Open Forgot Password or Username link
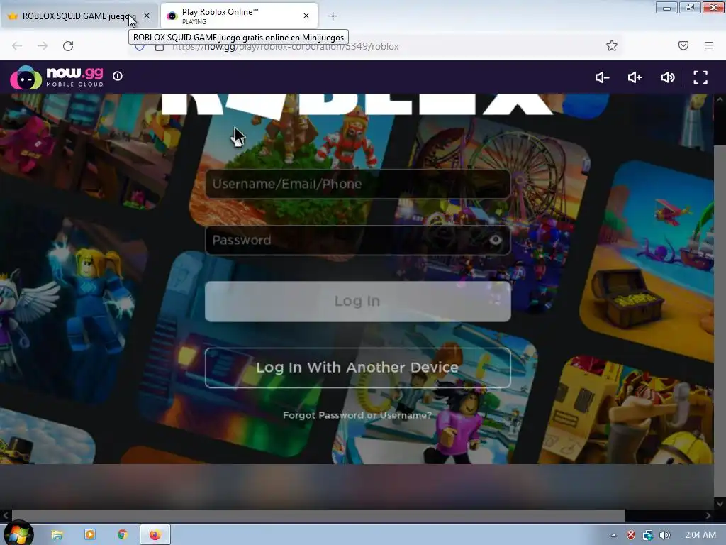This screenshot has height=545, width=726. (357, 415)
